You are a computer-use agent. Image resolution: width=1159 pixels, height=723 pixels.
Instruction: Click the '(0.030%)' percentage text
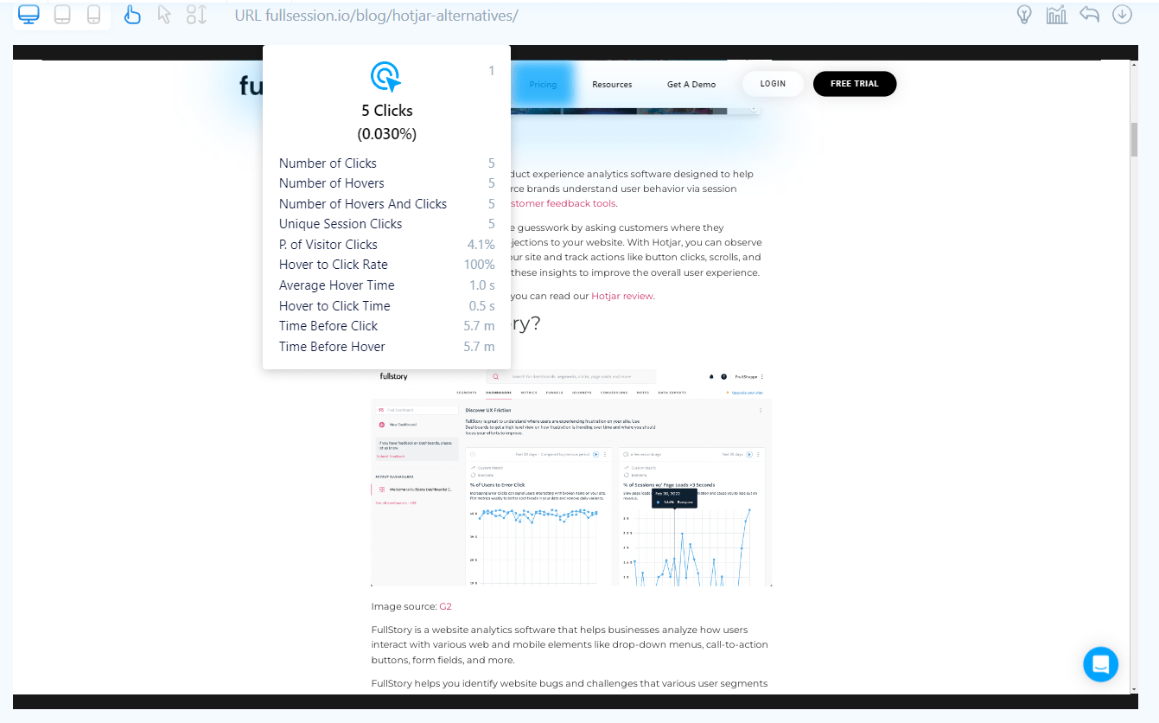tap(386, 134)
